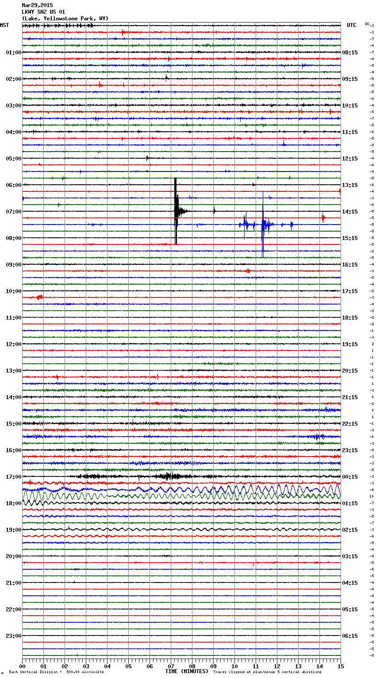Click the Each Vertical Division 500.00 microvolts note
Viewport: 376px width, 678px height.
(56, 672)
